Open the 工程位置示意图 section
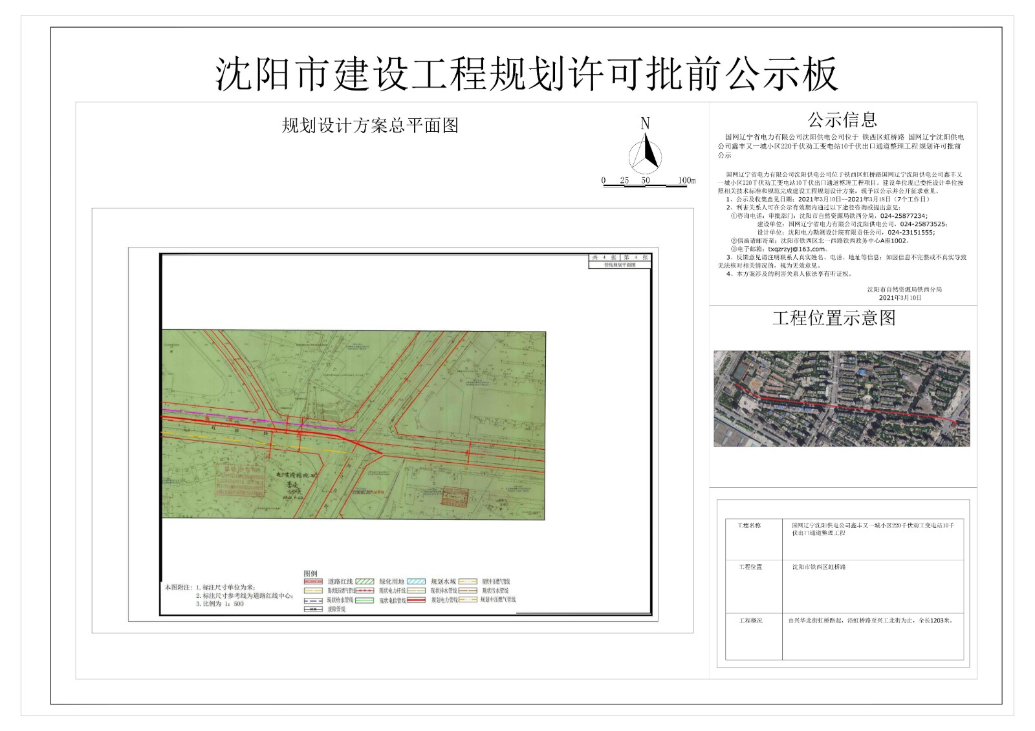 (834, 317)
